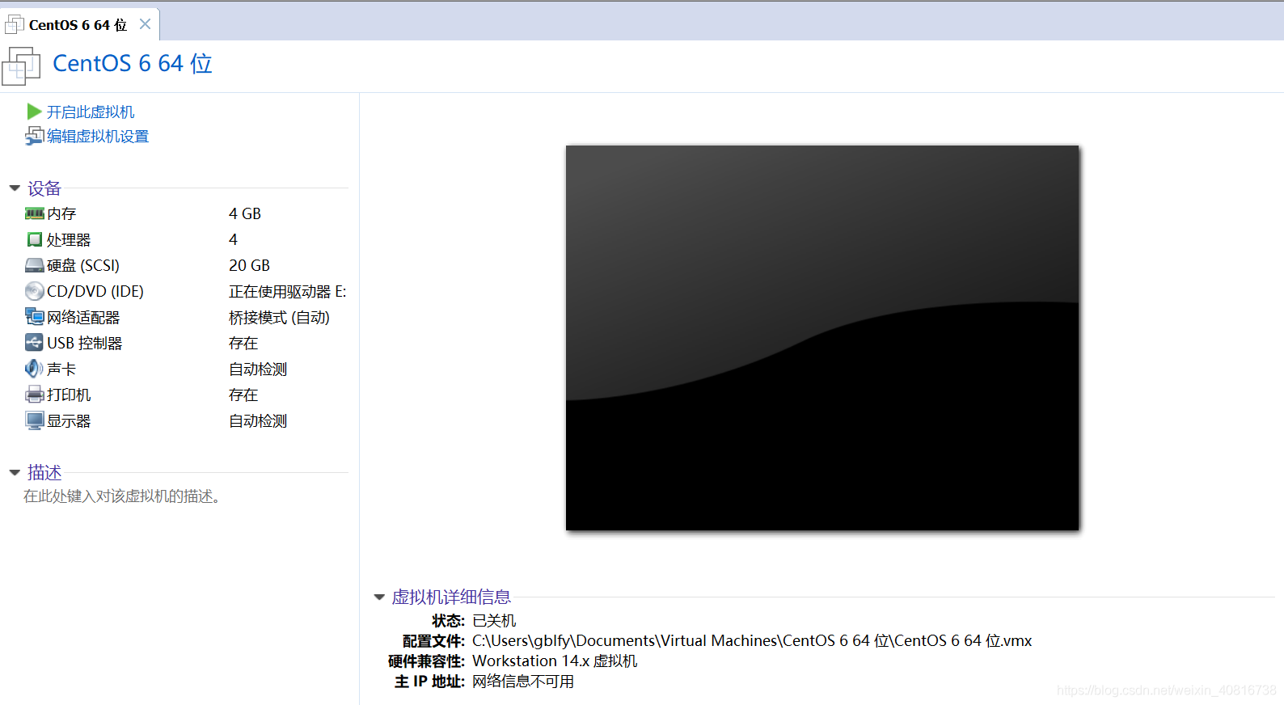This screenshot has width=1284, height=705.
Task: Click the USB 控制器 label
Action: 85,344
